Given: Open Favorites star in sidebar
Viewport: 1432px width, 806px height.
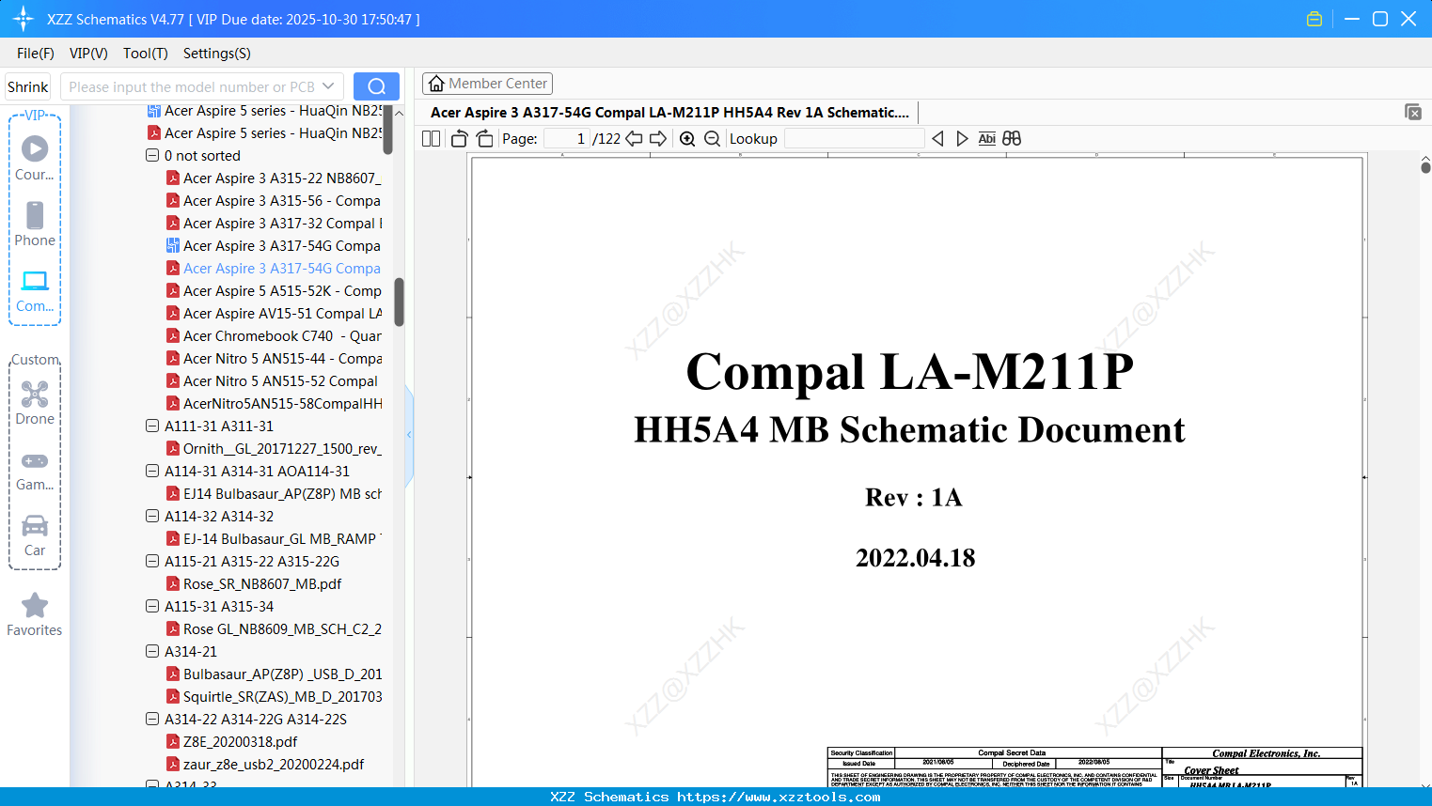Looking at the screenshot, I should point(35,614).
